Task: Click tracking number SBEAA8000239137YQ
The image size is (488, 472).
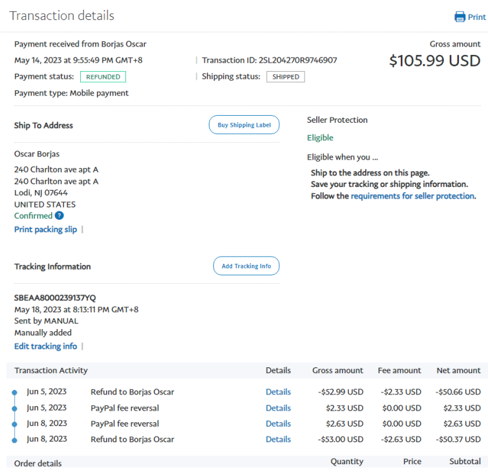Action: (x=55, y=298)
